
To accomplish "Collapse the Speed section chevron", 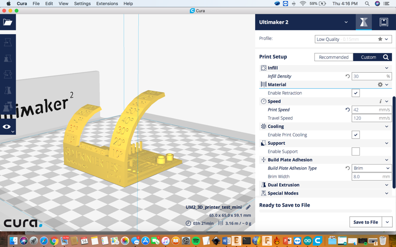I will (386, 101).
